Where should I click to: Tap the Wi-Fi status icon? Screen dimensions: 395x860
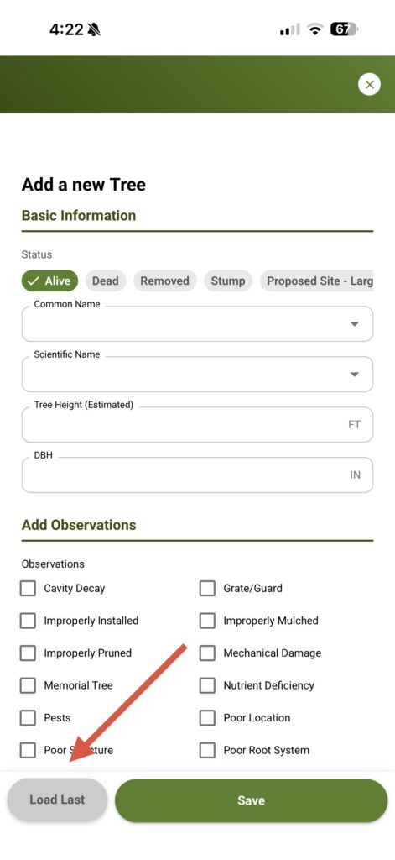[x=315, y=29]
